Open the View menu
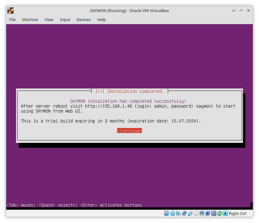Viewport: 259px width, 223px height. tap(49, 19)
